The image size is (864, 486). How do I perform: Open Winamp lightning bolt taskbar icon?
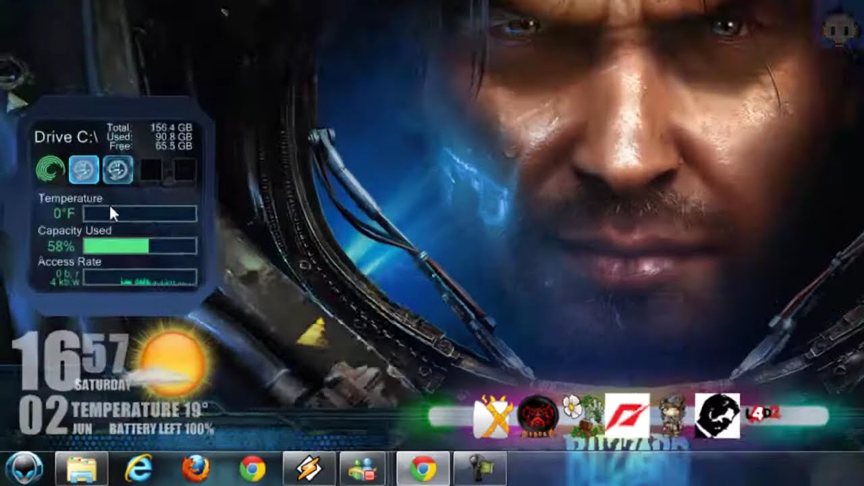pyautogui.click(x=308, y=468)
